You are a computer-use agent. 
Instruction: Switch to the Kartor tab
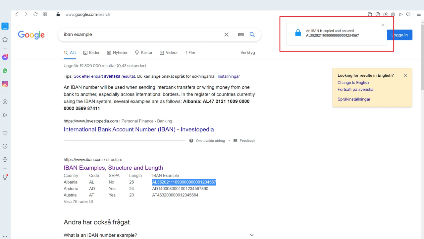point(144,52)
